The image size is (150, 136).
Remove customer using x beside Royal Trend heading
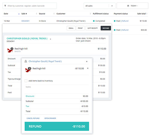pos(50,39)
